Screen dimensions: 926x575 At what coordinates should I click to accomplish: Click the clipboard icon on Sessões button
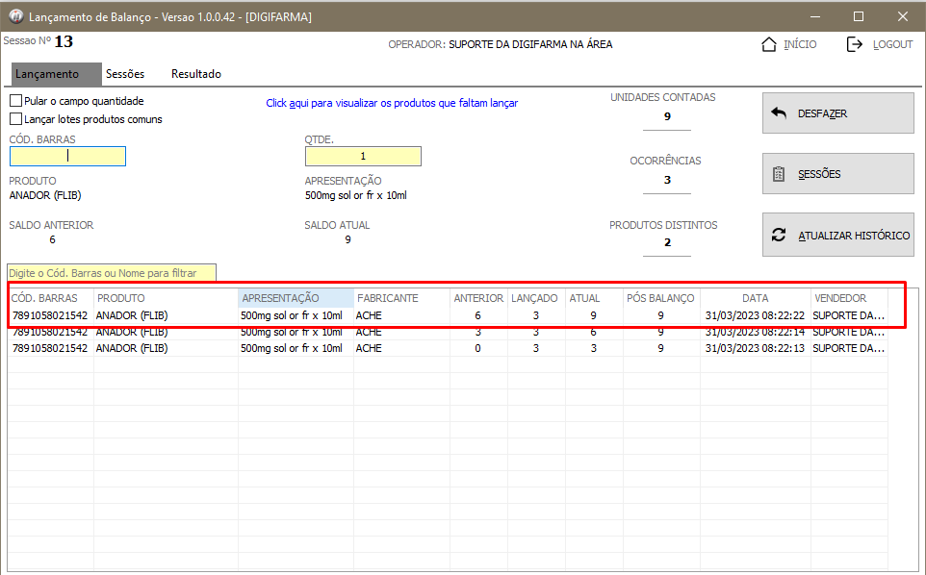coord(779,174)
